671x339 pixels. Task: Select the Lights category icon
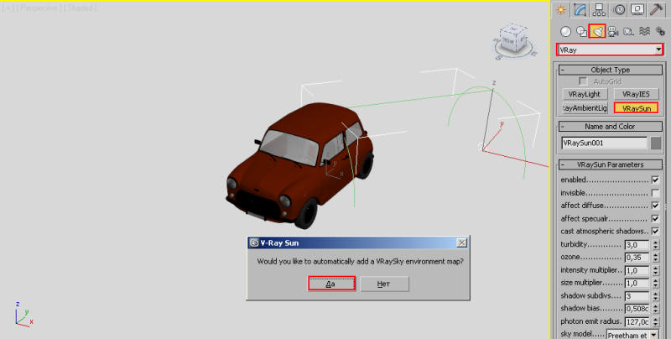point(596,31)
